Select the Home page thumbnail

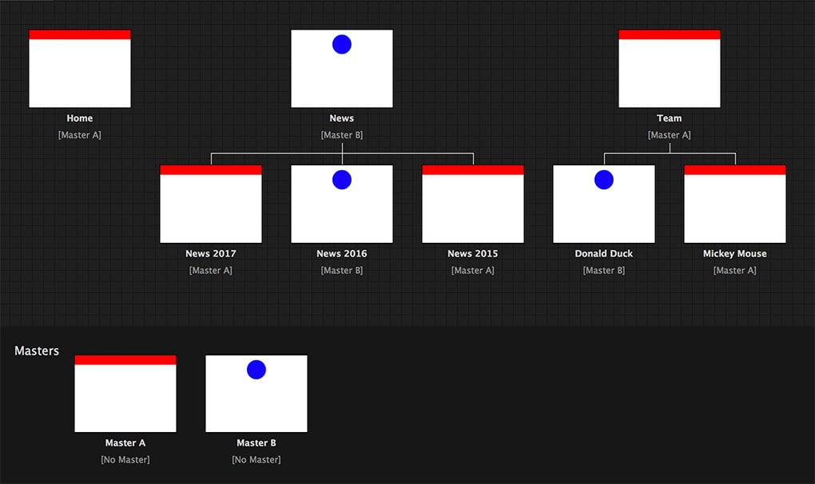click(80, 69)
